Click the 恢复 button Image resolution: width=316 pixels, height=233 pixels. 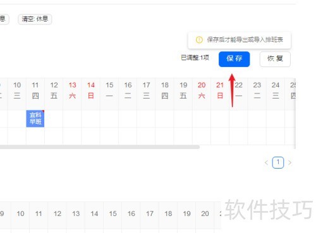pos(275,59)
